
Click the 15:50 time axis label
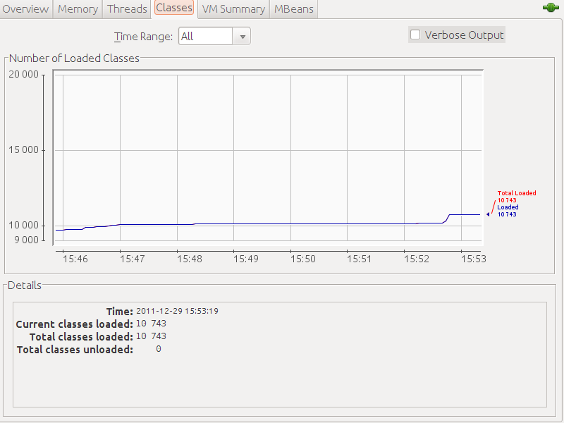tap(302, 259)
